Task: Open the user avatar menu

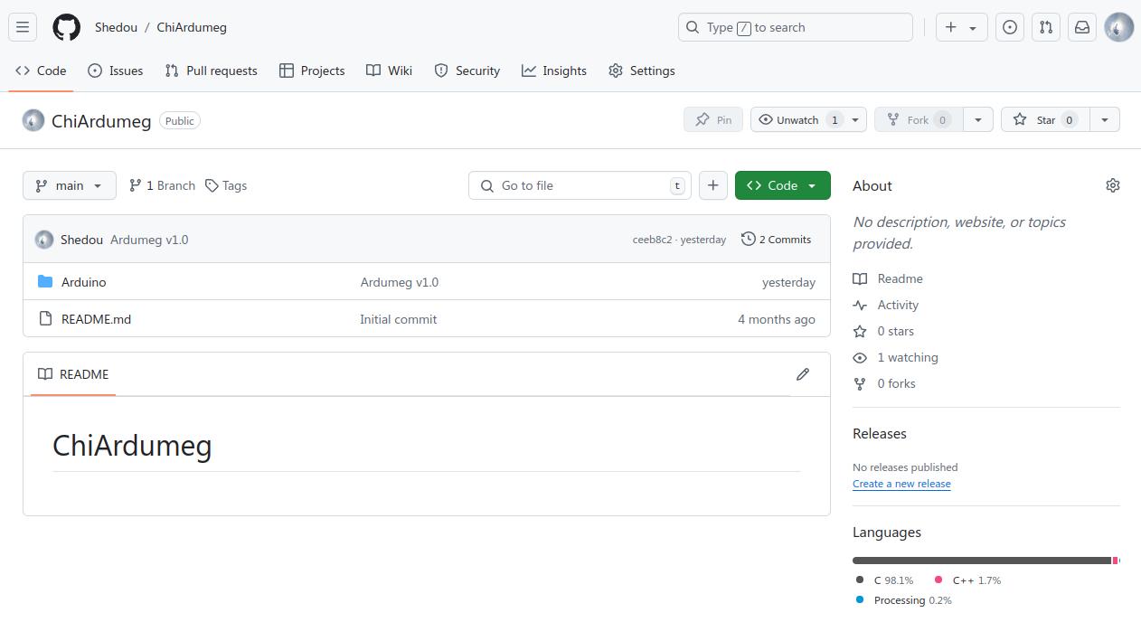Action: point(1119,27)
